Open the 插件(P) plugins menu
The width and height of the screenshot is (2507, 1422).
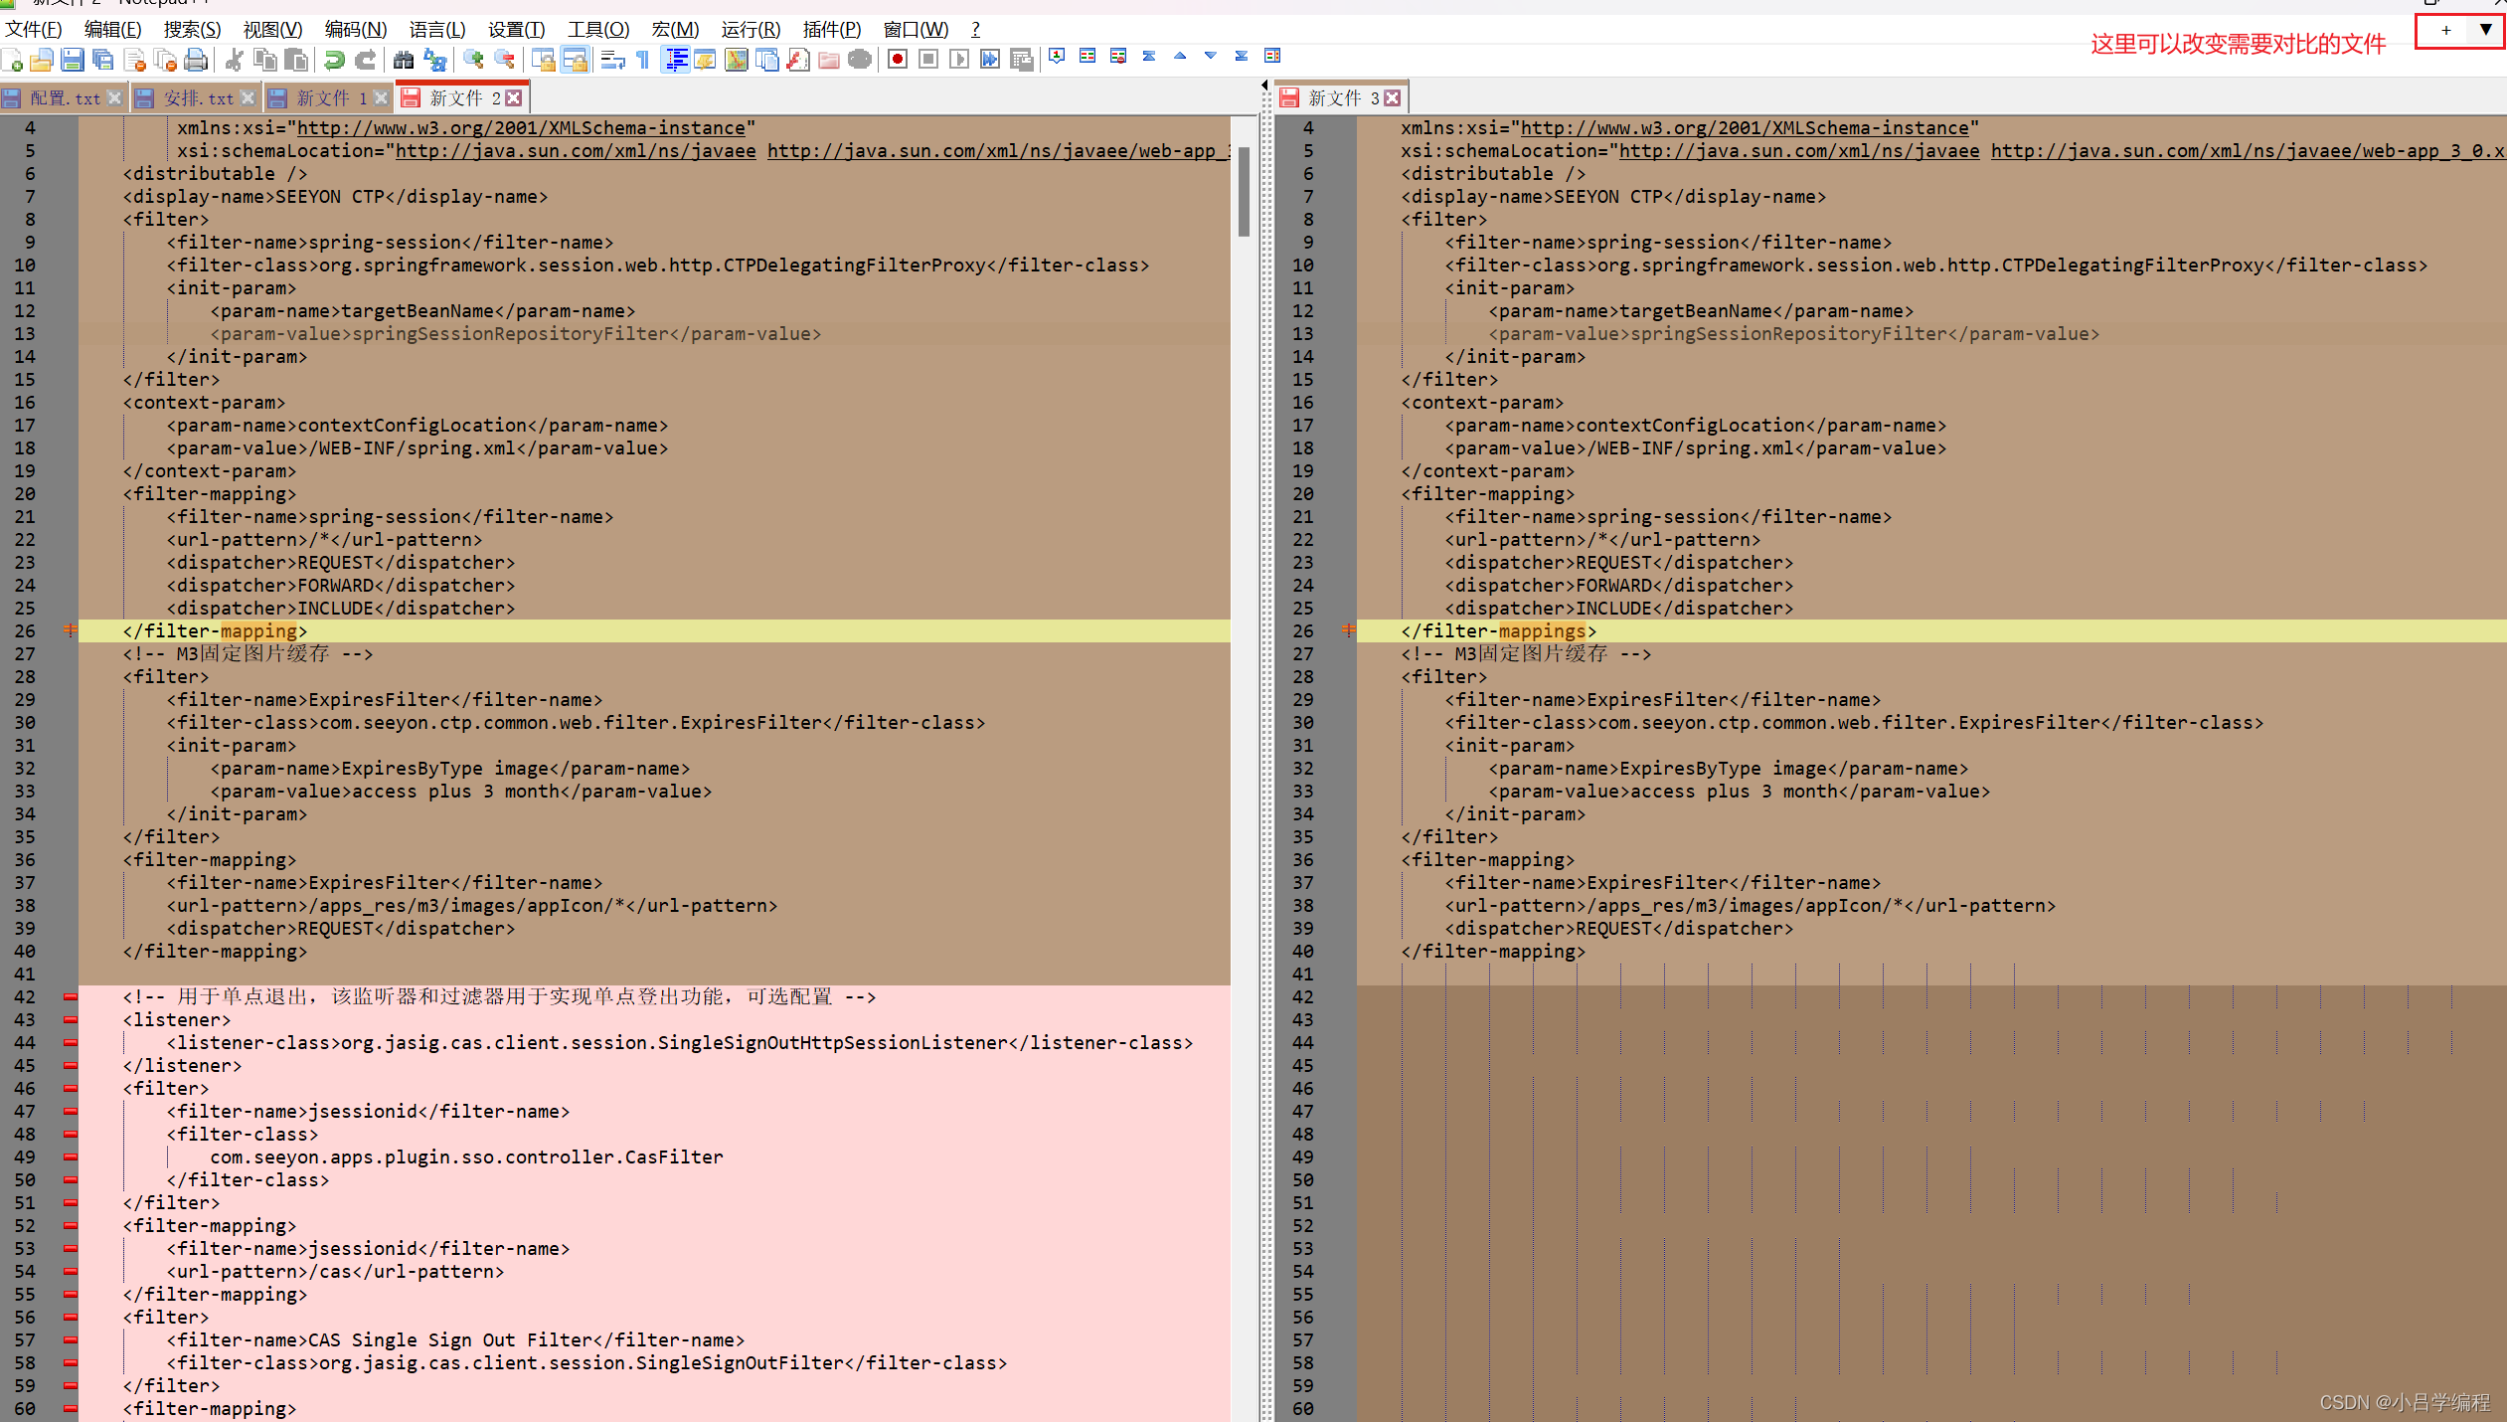pos(831,29)
